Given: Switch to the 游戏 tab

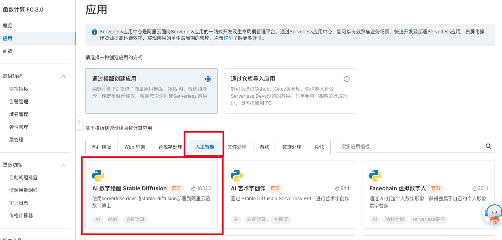Looking at the screenshot, I should 265,147.
